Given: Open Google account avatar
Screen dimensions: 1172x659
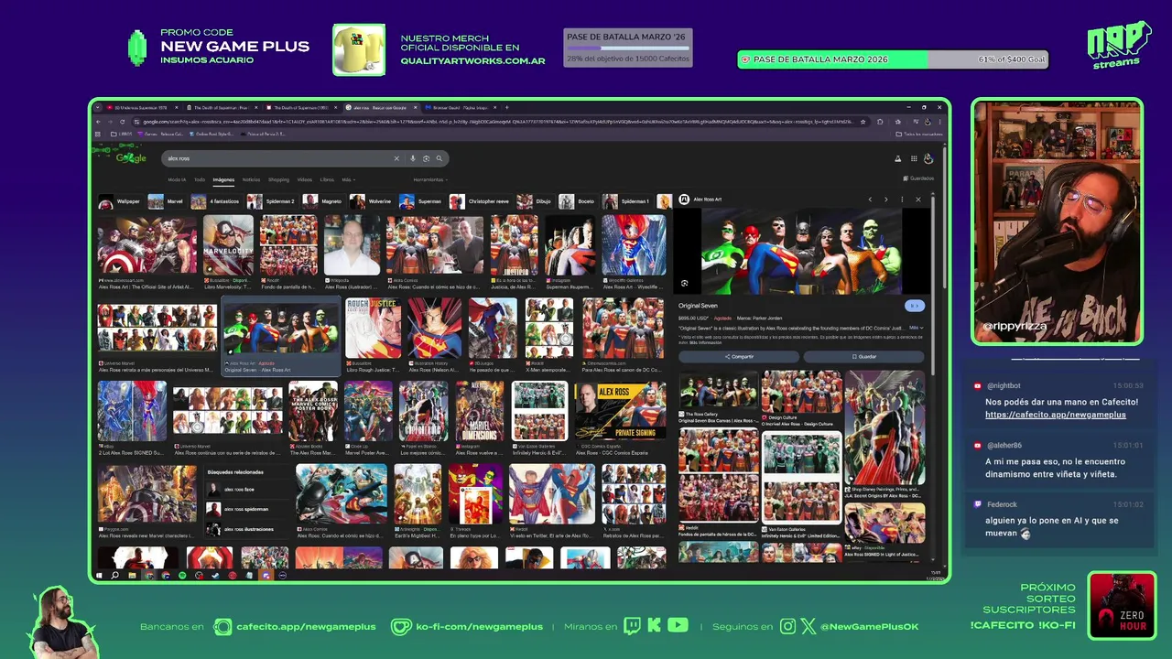Looking at the screenshot, I should (928, 158).
